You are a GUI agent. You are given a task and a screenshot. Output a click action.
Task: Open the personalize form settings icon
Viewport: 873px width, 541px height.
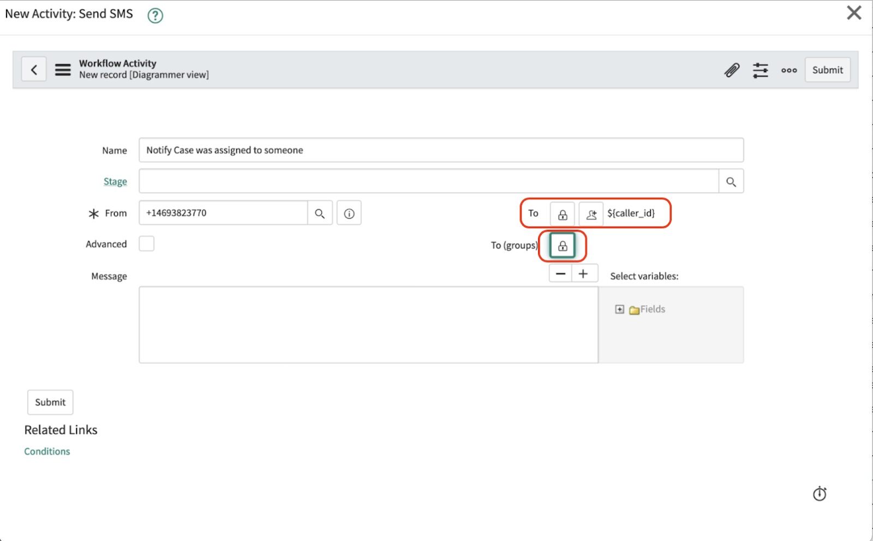pos(760,70)
